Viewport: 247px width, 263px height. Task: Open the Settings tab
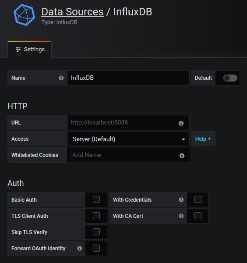(x=30, y=50)
